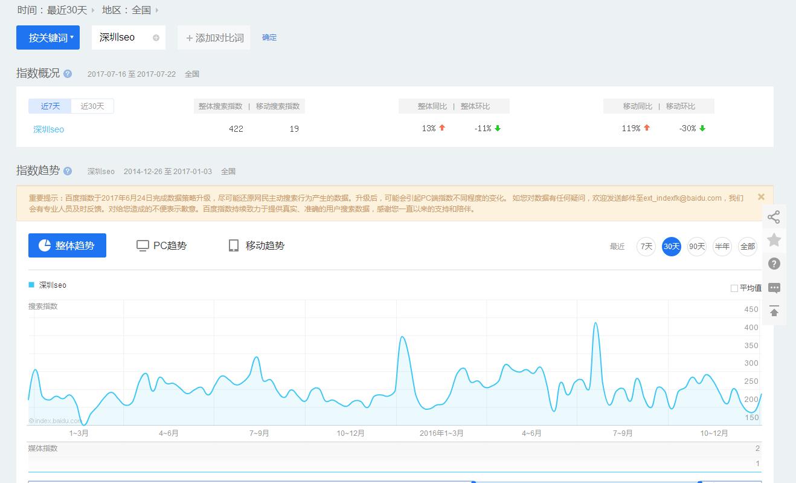Expand the 时间 最近30天 selector
Screen dimensions: 796x483
pyautogui.click(x=56, y=10)
